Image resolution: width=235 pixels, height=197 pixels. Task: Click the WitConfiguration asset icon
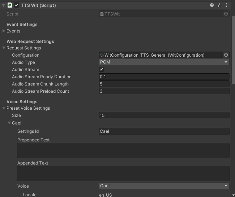(102, 55)
